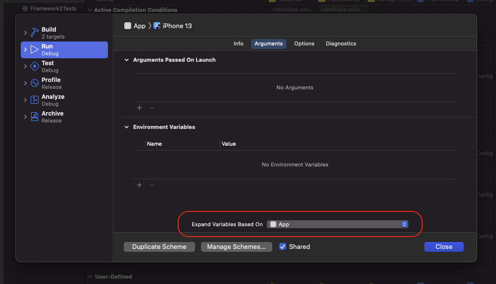Viewport: 496px width, 284px height.
Task: Click iPhone 13 in the breadcrumb
Action: 177,26
